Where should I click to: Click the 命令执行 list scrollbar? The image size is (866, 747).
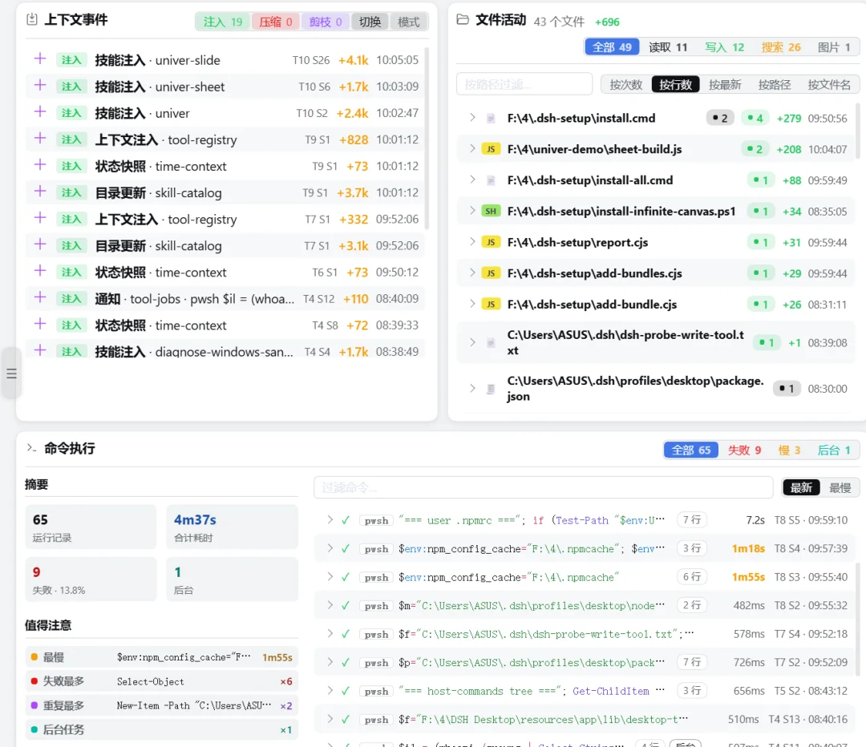pyautogui.click(x=858, y=619)
